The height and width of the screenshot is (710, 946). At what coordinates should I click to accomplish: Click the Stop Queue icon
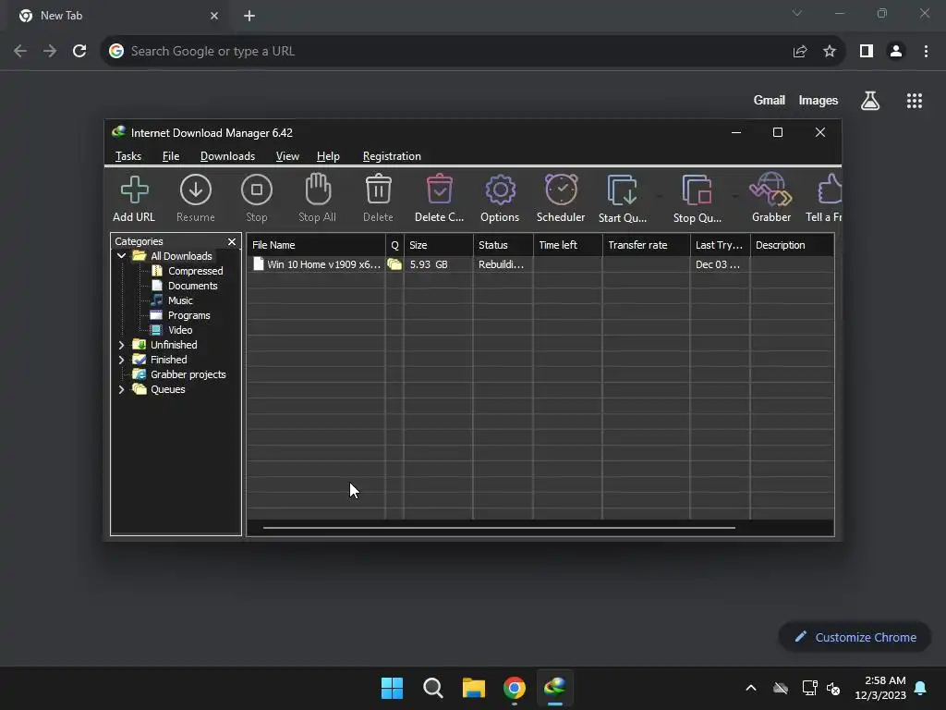pyautogui.click(x=697, y=190)
